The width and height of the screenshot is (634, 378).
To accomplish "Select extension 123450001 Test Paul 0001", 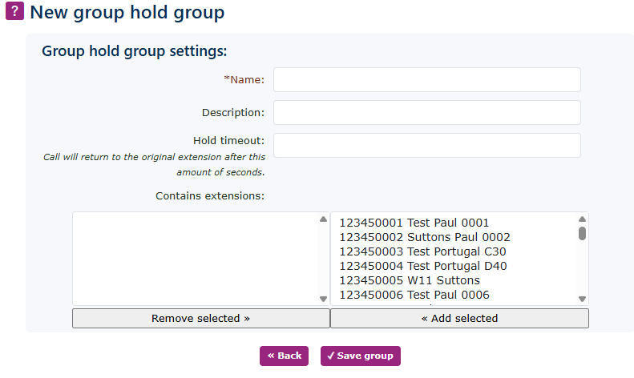I will 414,223.
